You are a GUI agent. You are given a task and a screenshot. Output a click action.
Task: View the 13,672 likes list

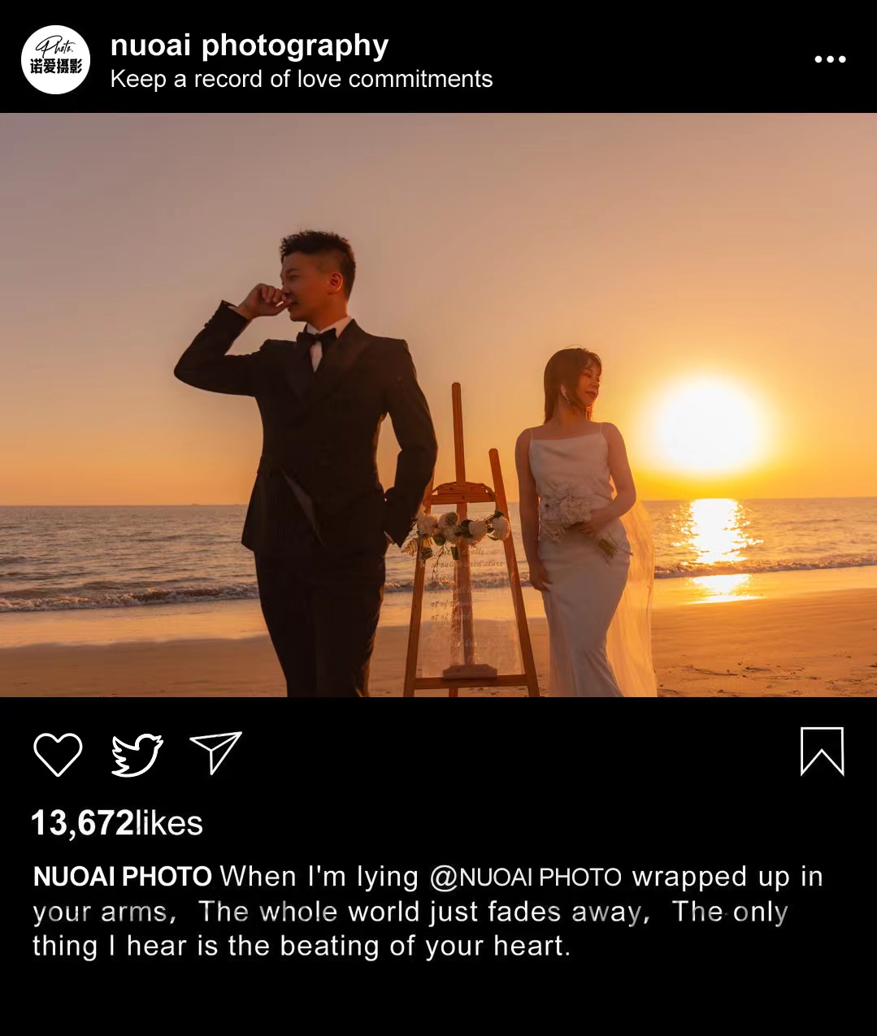(117, 823)
